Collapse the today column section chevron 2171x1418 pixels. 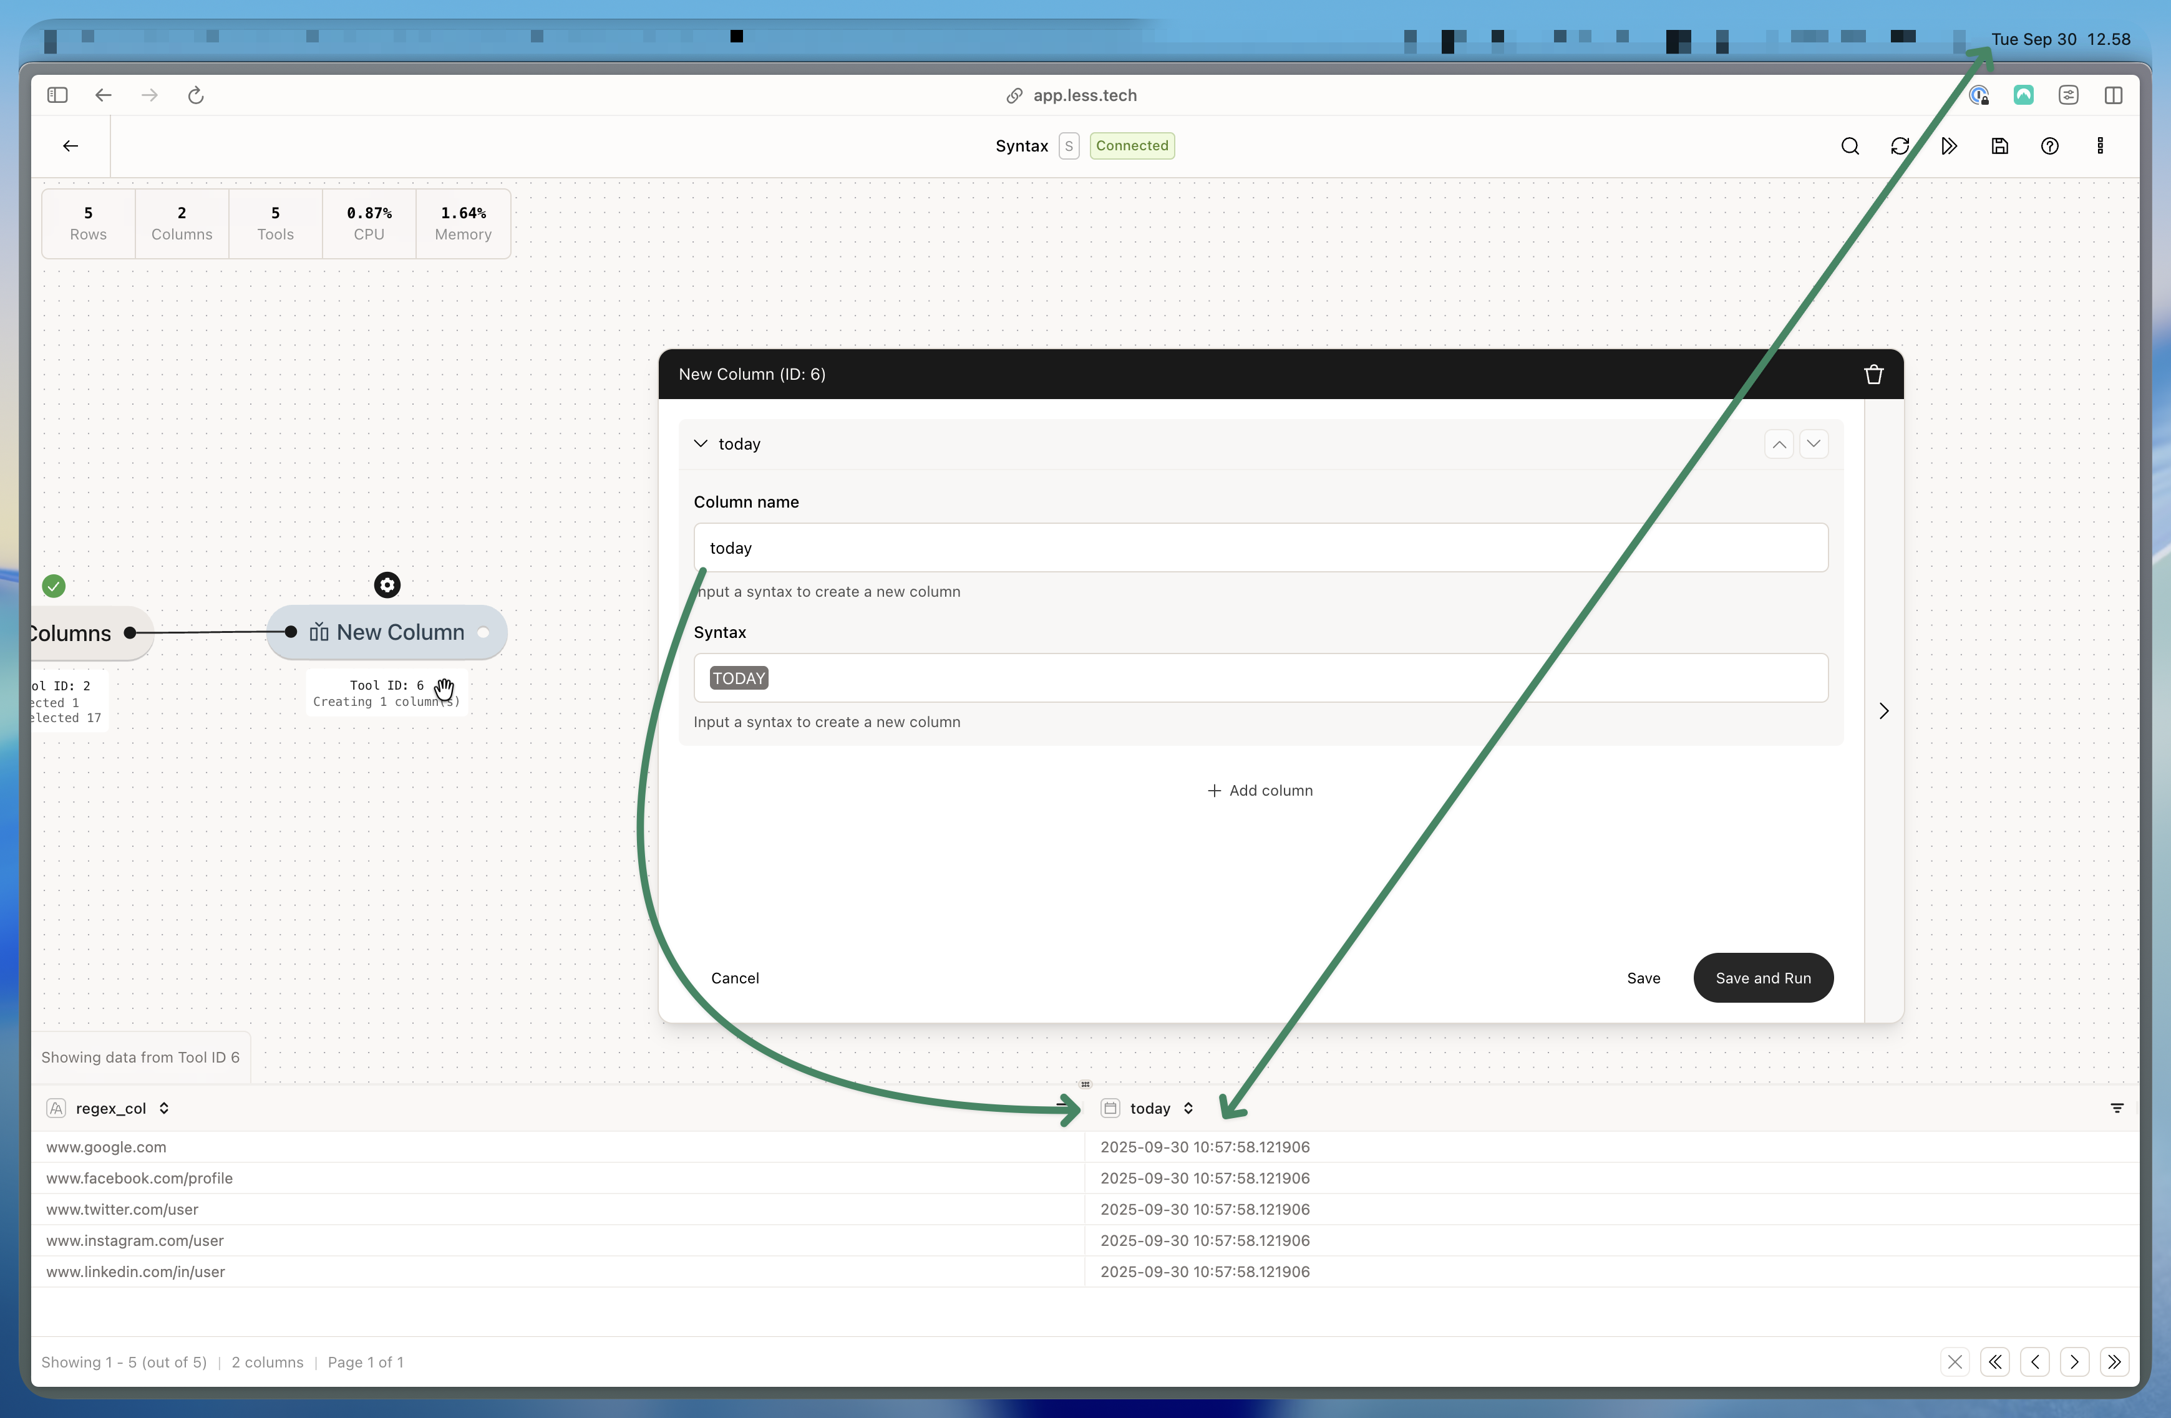tap(701, 444)
